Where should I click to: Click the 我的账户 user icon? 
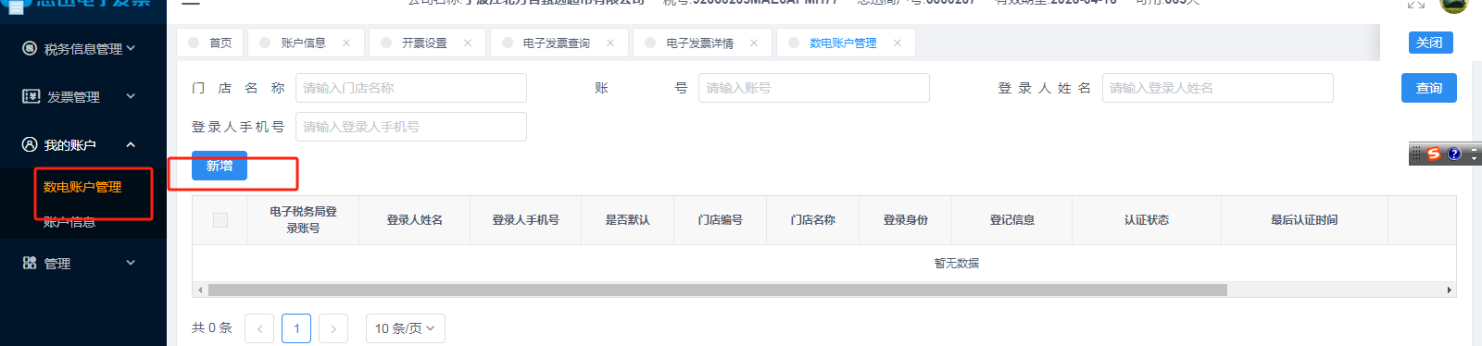coord(30,144)
